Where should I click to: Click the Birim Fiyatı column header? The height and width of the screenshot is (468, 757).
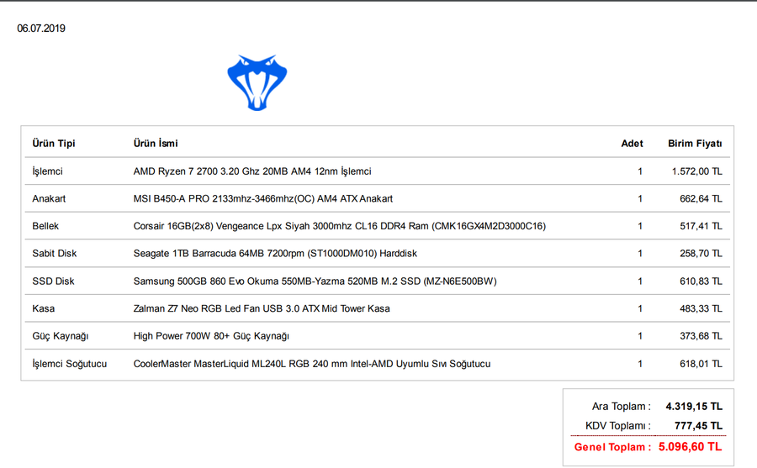point(695,144)
